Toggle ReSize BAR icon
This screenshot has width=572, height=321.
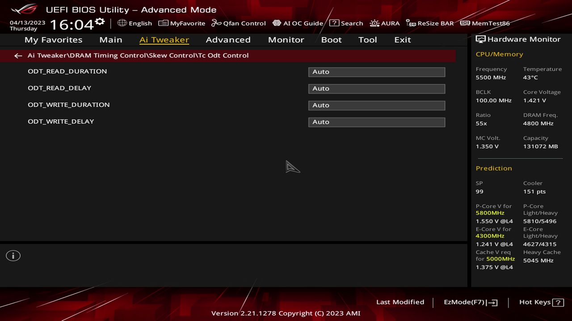click(x=411, y=23)
